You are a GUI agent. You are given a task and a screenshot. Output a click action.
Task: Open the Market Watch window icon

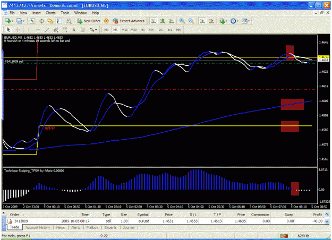pyautogui.click(x=32, y=21)
